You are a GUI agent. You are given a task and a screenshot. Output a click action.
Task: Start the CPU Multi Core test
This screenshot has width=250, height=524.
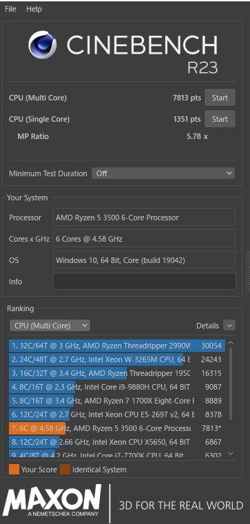220,98
